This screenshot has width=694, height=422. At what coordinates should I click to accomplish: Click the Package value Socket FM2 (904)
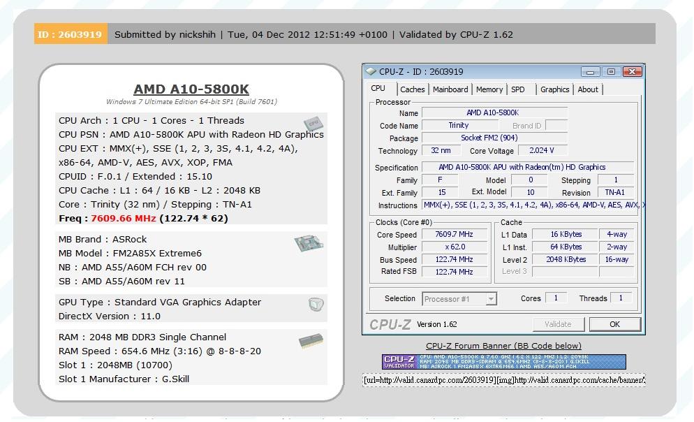click(494, 138)
